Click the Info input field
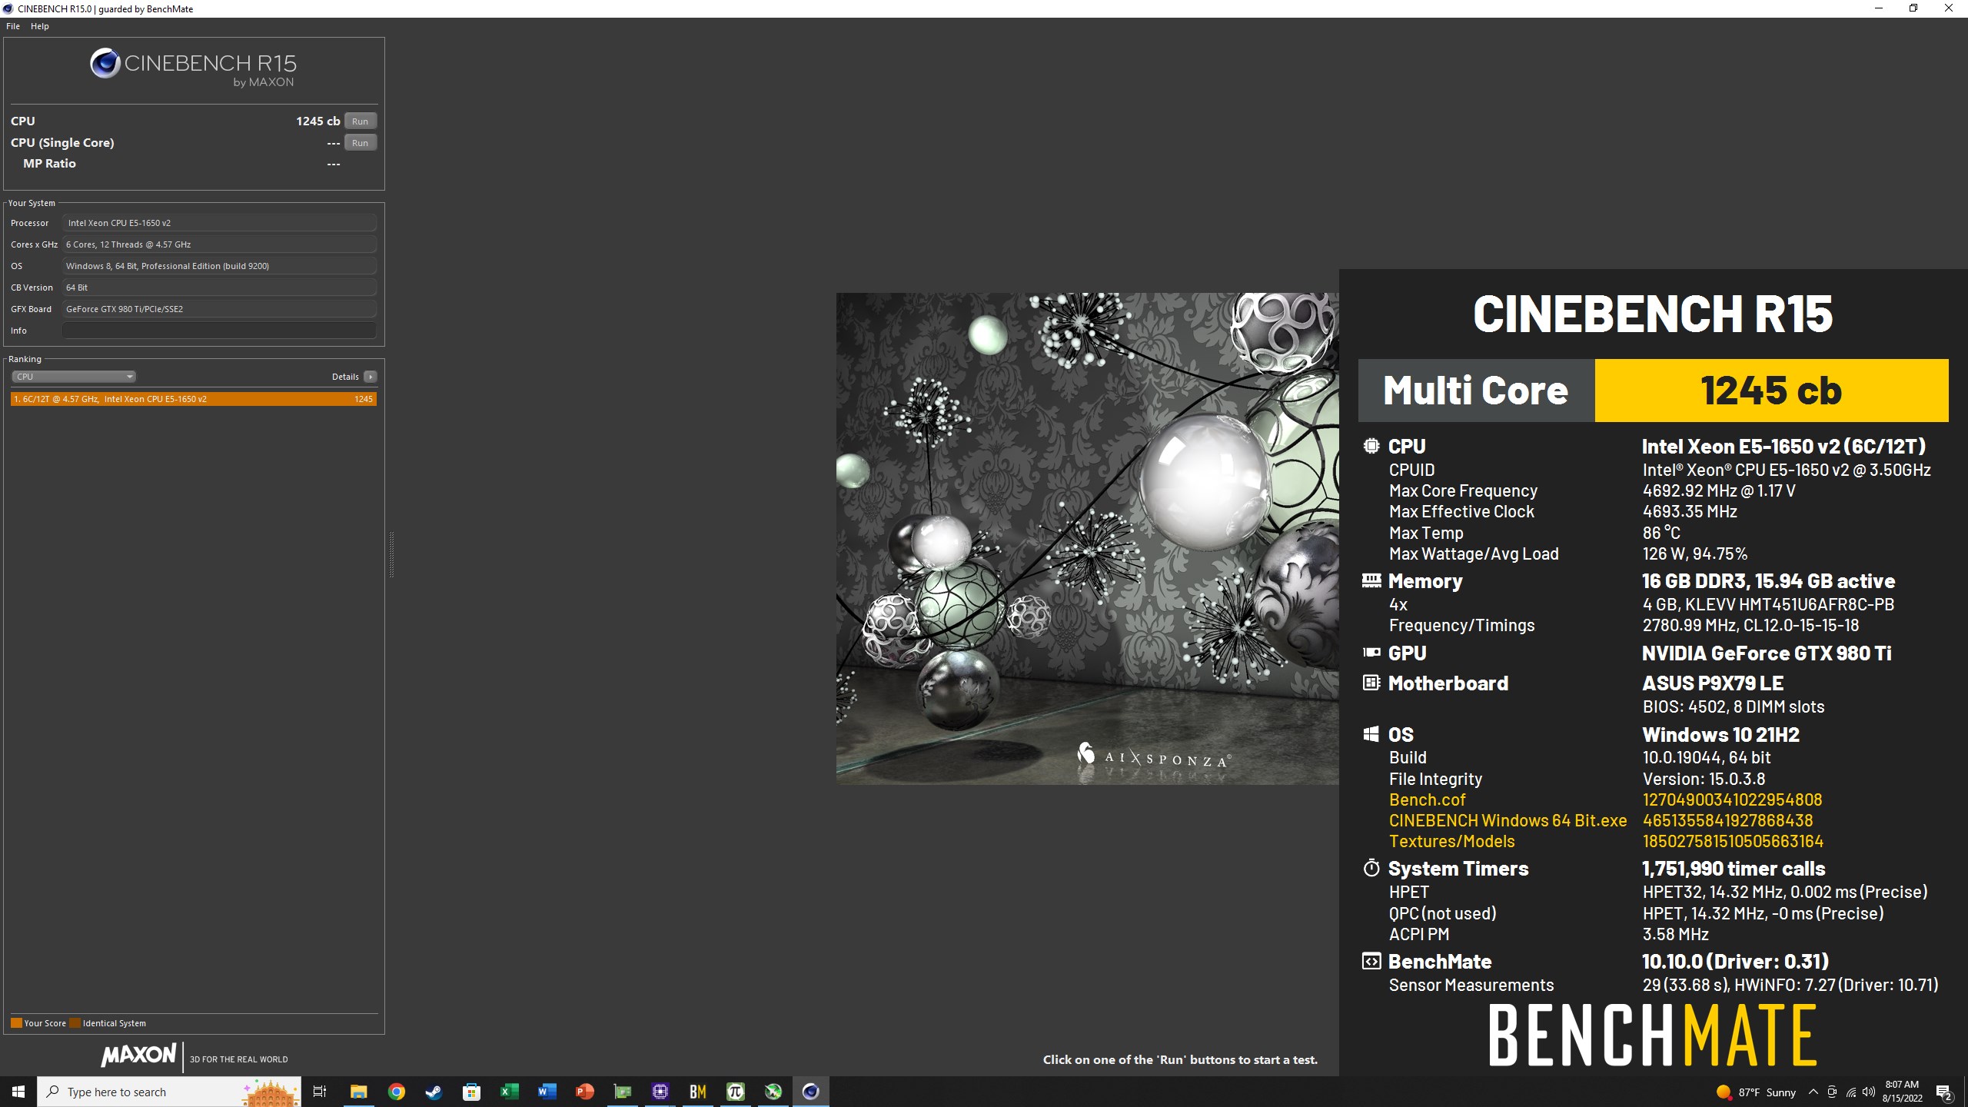Viewport: 1968px width, 1107px height. tap(219, 331)
